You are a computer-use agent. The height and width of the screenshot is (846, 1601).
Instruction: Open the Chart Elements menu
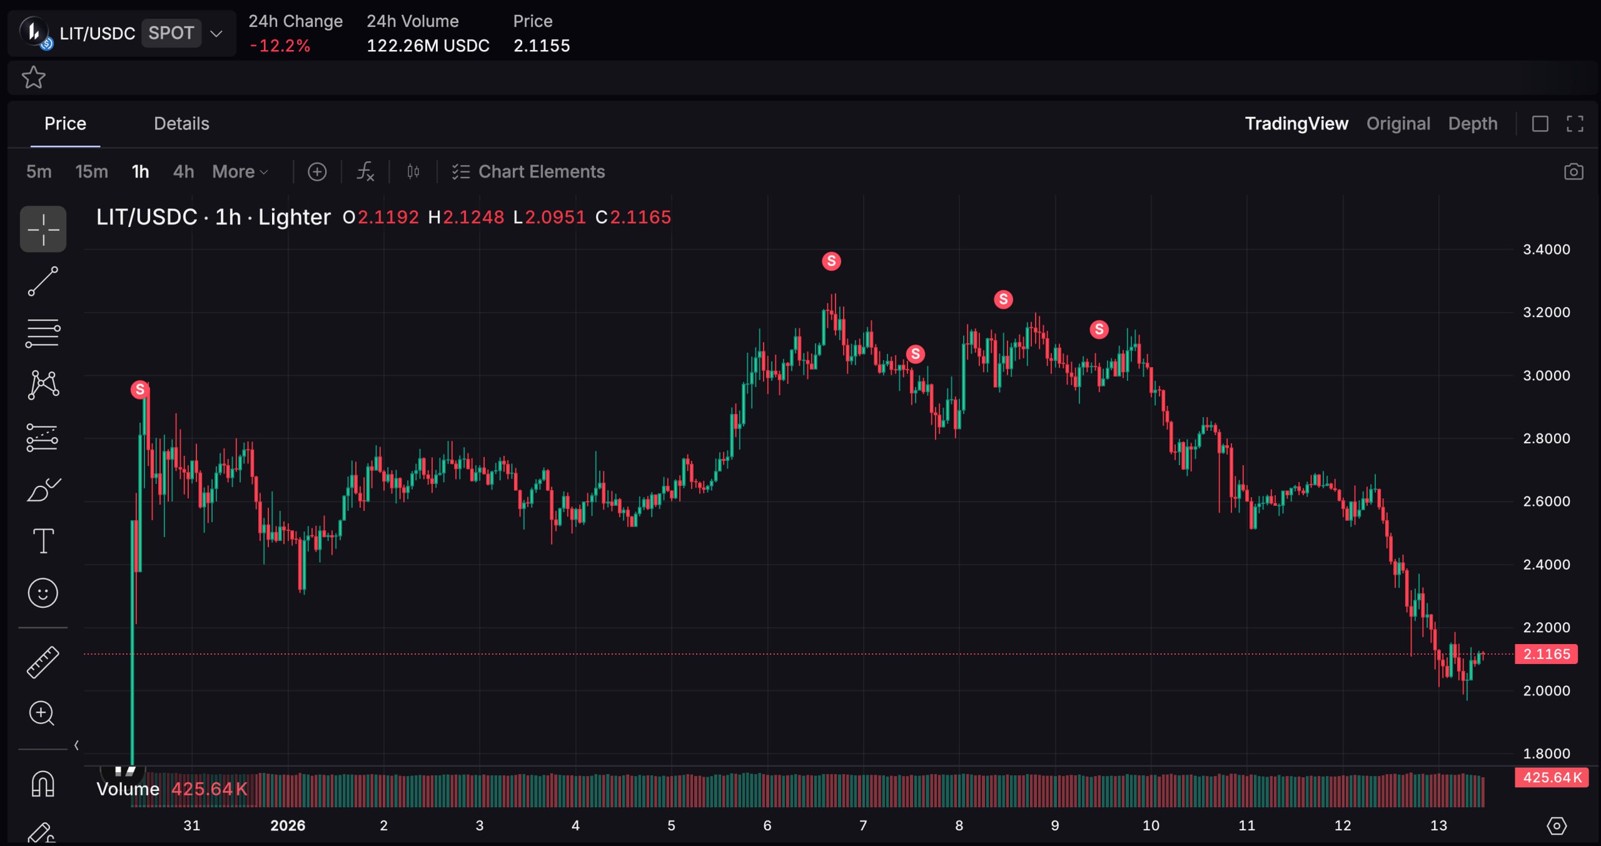[528, 171]
